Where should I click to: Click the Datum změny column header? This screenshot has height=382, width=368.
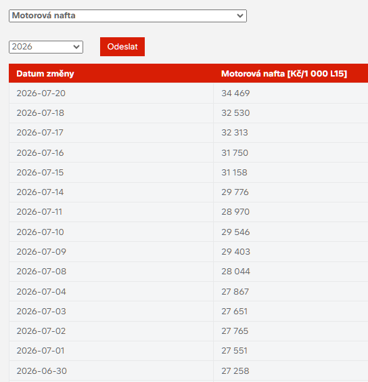coord(45,74)
